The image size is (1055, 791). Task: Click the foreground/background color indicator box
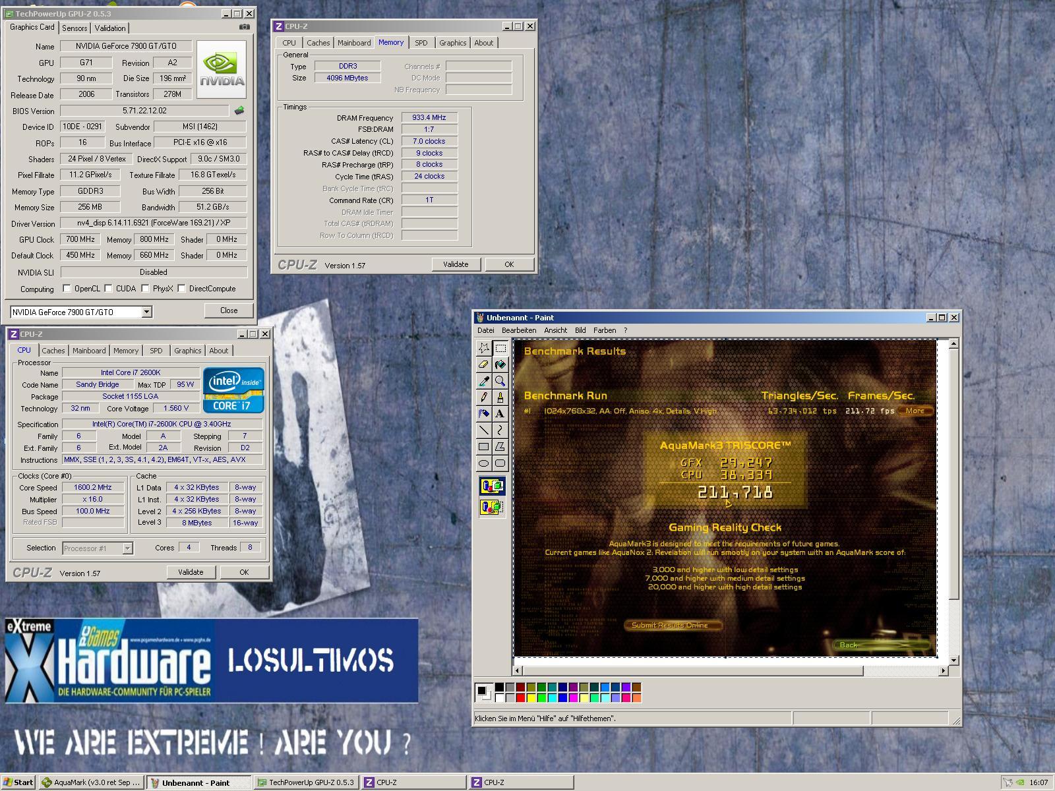click(x=483, y=691)
